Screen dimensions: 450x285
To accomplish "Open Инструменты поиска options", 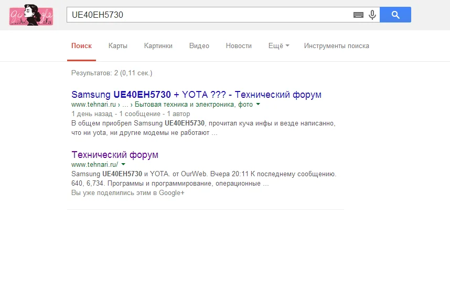I will [336, 46].
